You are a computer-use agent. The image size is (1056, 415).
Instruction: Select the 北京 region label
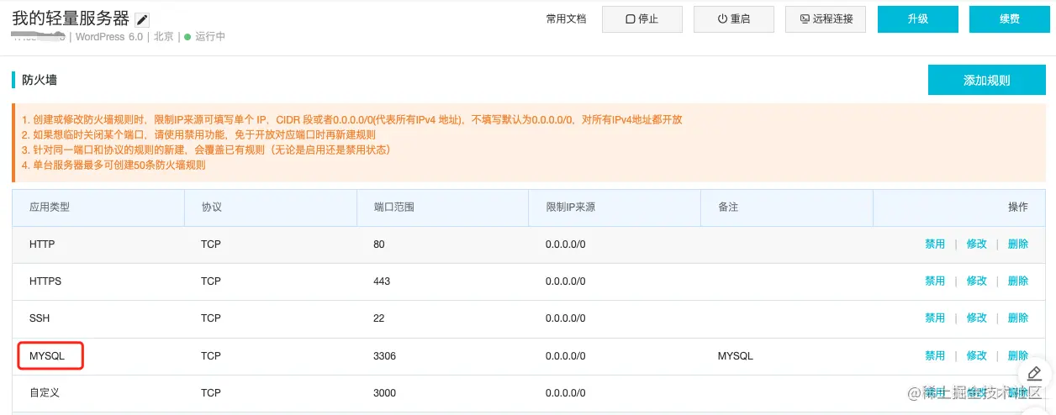[164, 37]
